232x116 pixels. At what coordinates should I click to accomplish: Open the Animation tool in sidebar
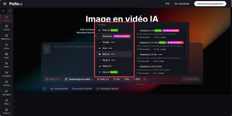pyautogui.click(x=6, y=93)
